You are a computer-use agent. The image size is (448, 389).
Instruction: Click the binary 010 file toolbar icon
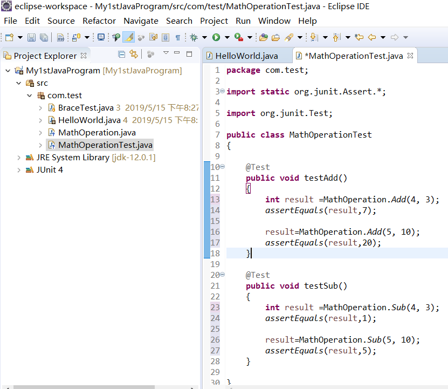point(60,37)
